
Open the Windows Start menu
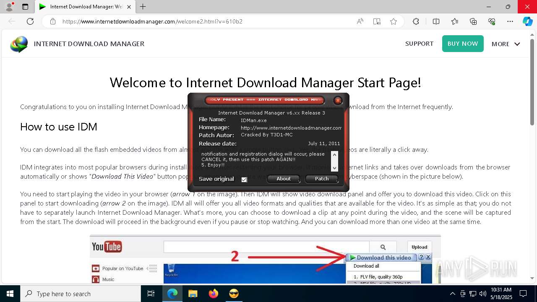[x=10, y=294]
